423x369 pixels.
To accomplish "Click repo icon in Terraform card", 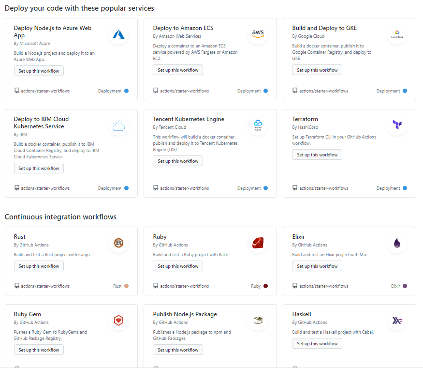I will coord(294,188).
